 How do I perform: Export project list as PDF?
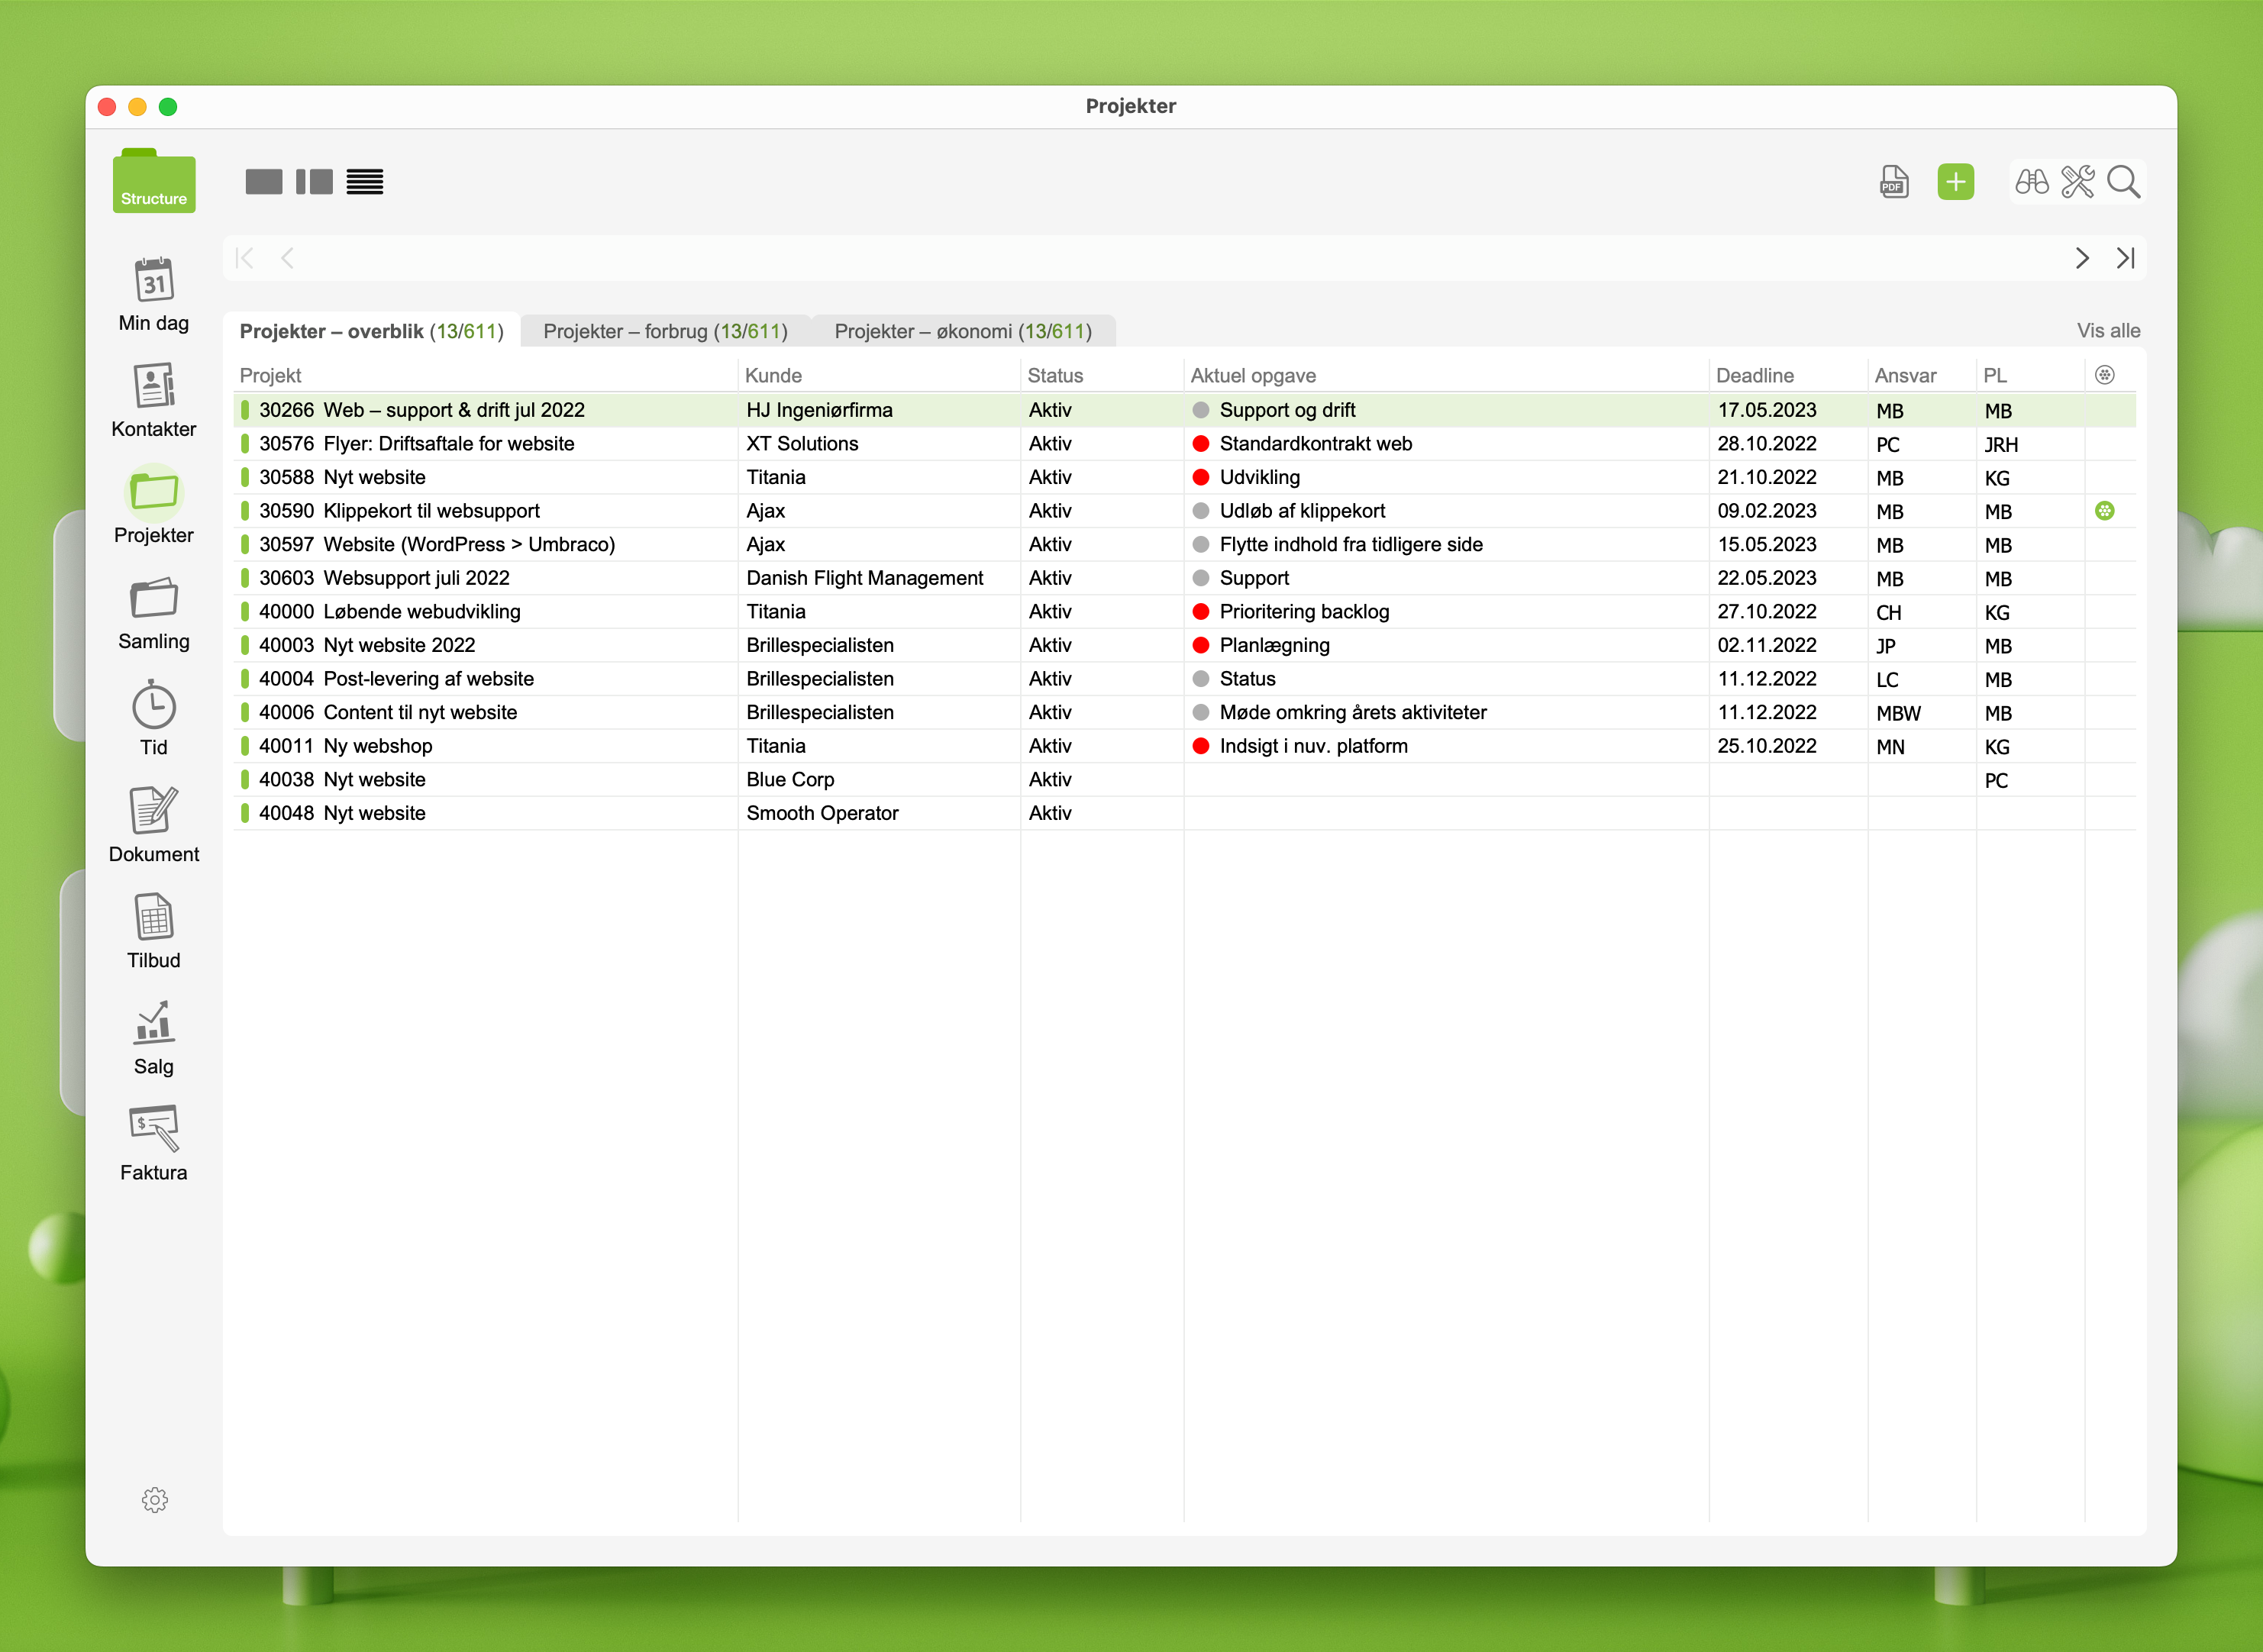click(x=1893, y=182)
